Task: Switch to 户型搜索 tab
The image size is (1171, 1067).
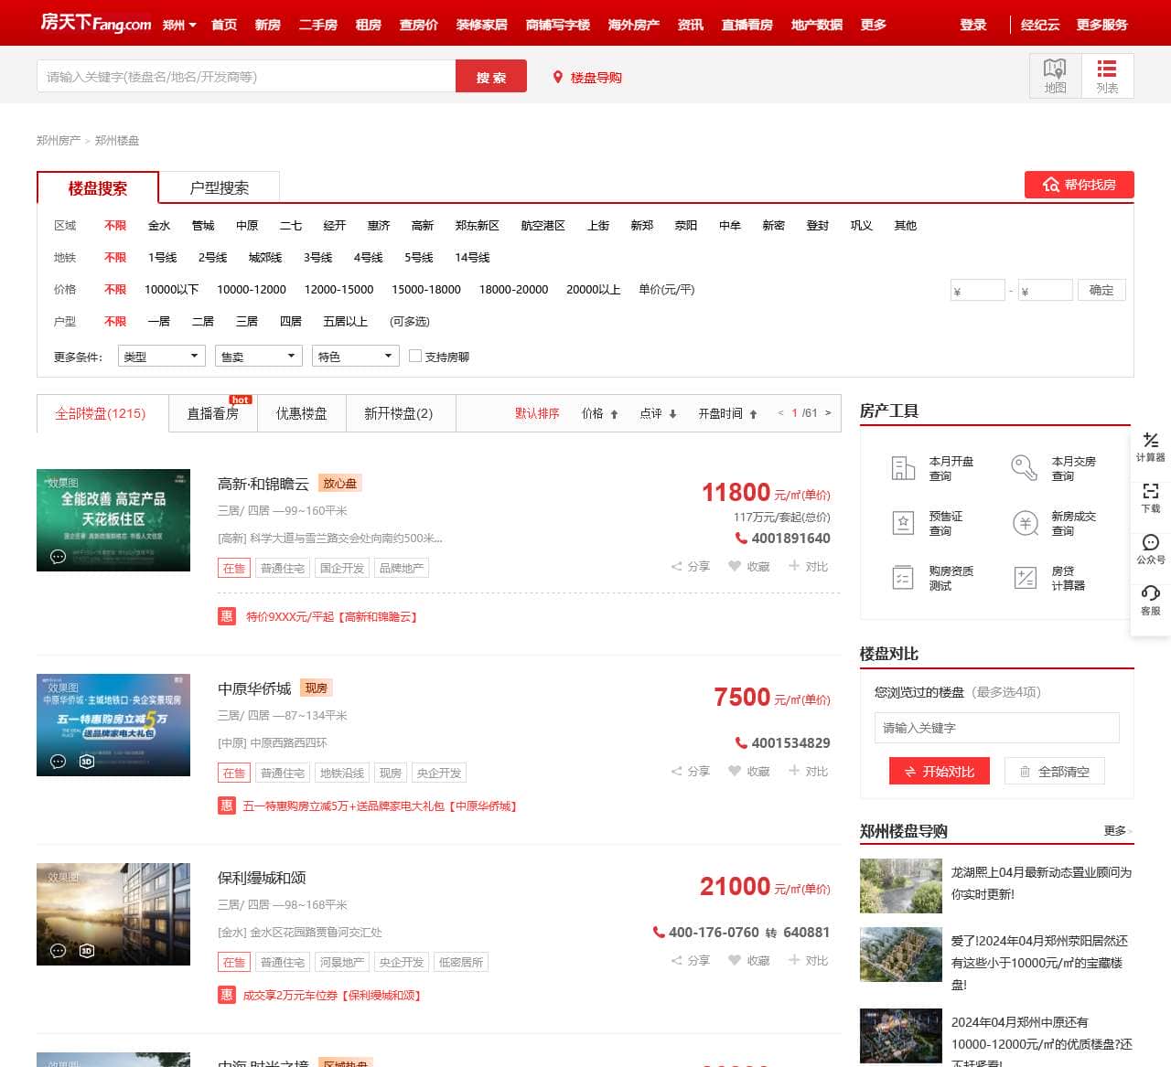Action: 220,187
